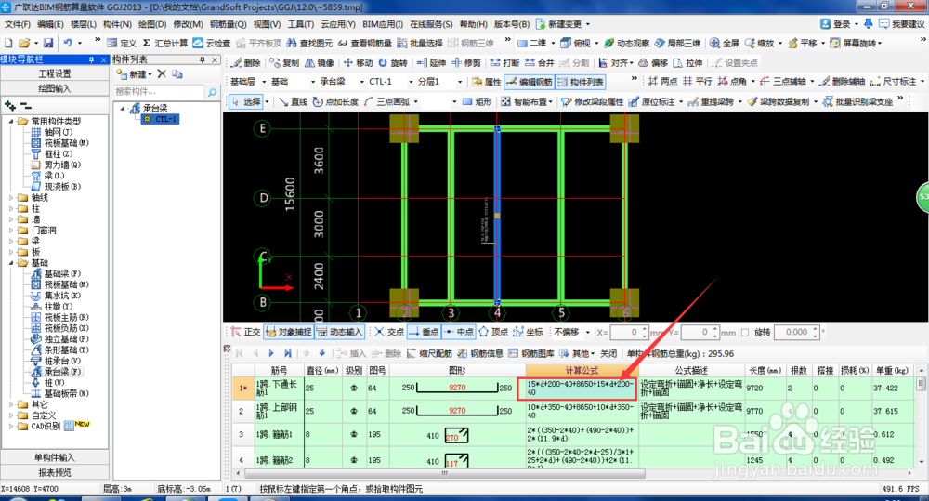
Task: Run 汇总计算 summary calculation
Action: 165,44
